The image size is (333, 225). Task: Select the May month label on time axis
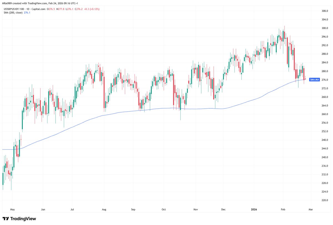click(x=12, y=209)
